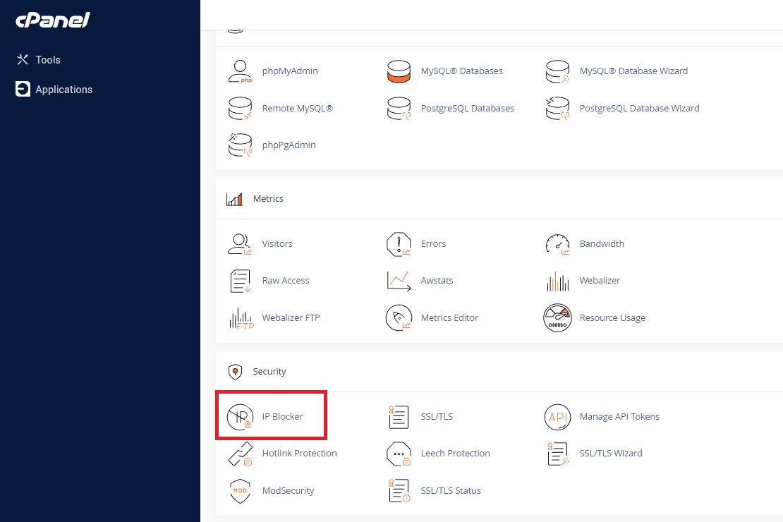Click the Webalizer bar chart icon
The image size is (783, 522).
point(557,281)
